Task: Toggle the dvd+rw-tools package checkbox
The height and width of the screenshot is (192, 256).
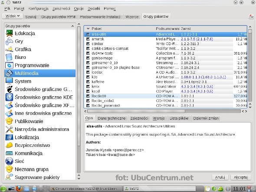Action: click(x=88, y=53)
